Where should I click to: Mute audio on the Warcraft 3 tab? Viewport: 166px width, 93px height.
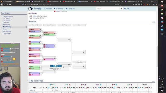74,2
